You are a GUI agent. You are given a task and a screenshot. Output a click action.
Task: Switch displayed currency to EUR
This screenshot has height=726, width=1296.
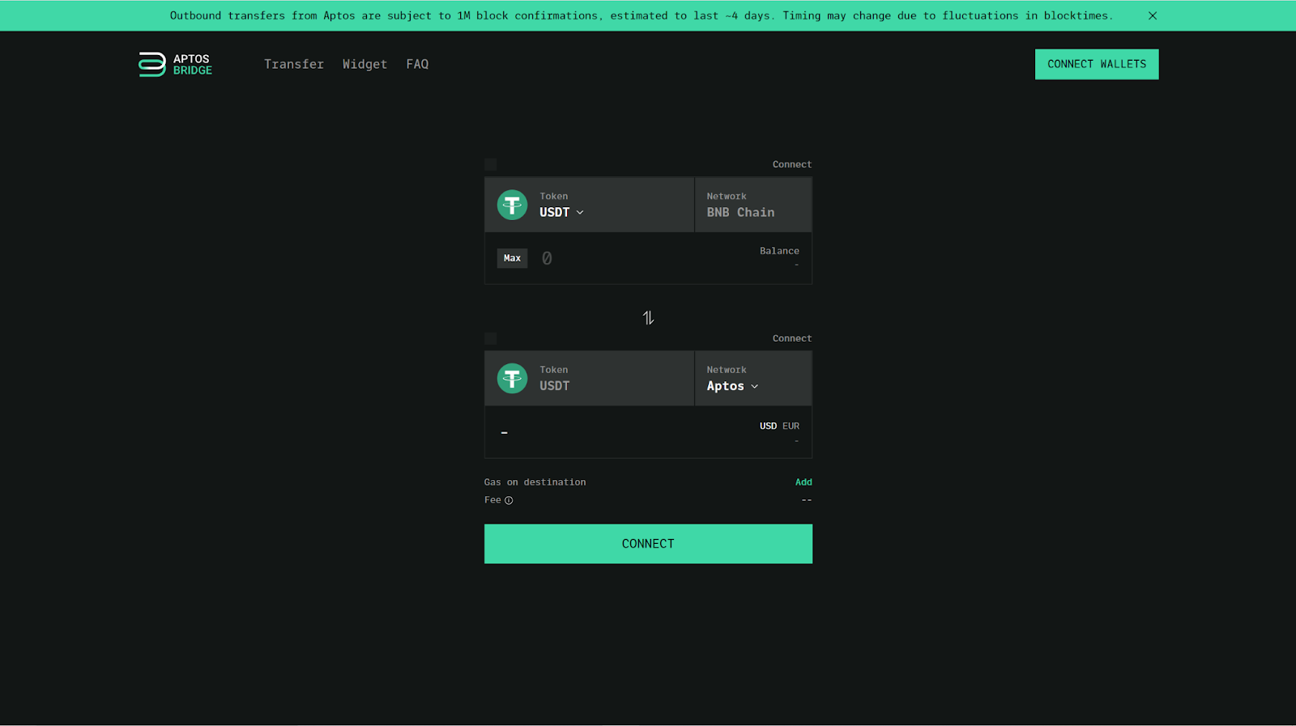791,426
